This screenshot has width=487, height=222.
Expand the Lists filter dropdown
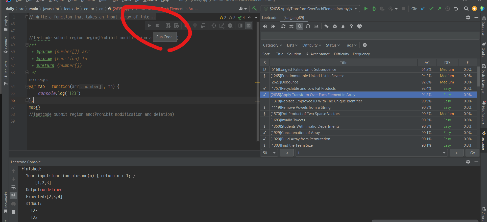tap(292, 45)
